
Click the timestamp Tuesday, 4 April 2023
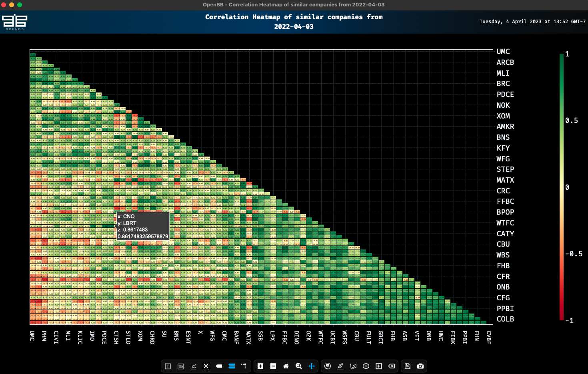[x=532, y=22]
